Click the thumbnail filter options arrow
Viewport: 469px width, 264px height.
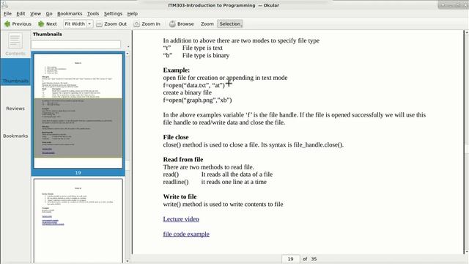[x=128, y=47]
